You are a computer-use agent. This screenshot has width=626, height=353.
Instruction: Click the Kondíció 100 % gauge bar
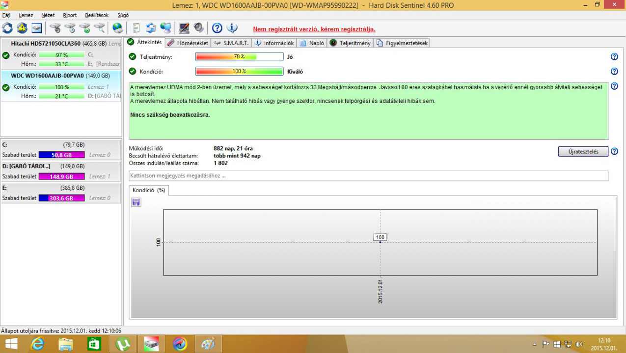pos(239,72)
